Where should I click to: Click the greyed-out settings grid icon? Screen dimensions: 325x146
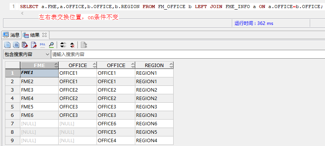84,45
